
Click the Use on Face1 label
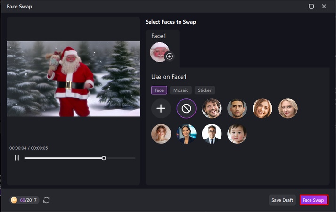click(x=169, y=77)
